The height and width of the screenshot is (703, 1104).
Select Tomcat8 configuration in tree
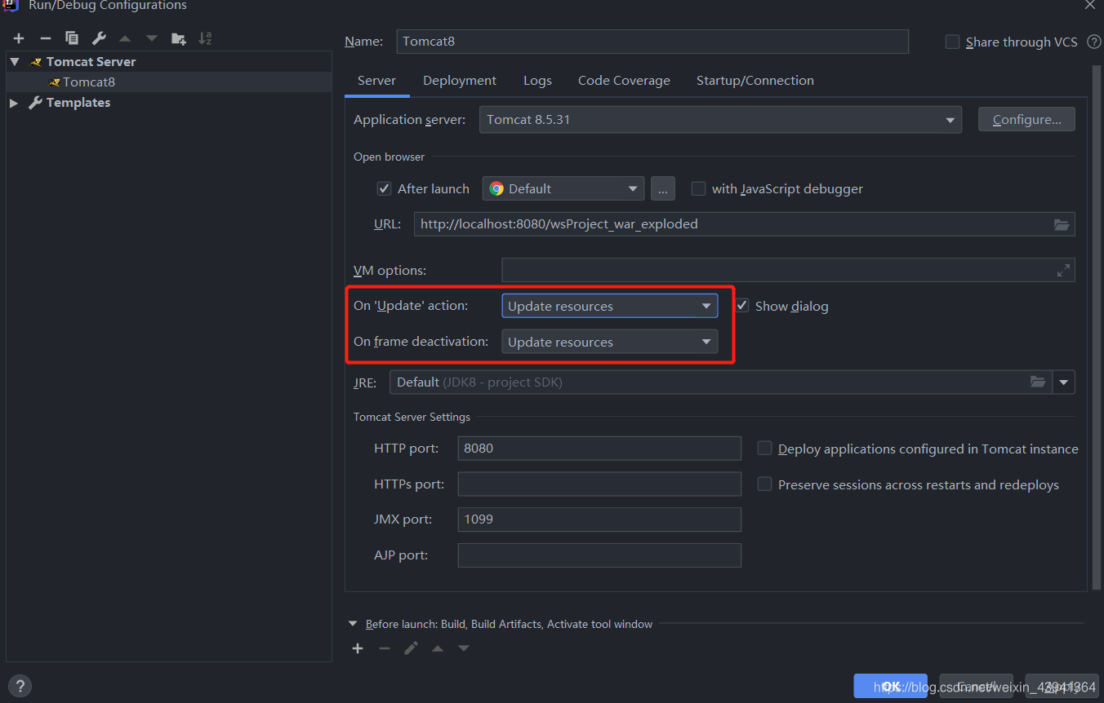click(x=169, y=82)
